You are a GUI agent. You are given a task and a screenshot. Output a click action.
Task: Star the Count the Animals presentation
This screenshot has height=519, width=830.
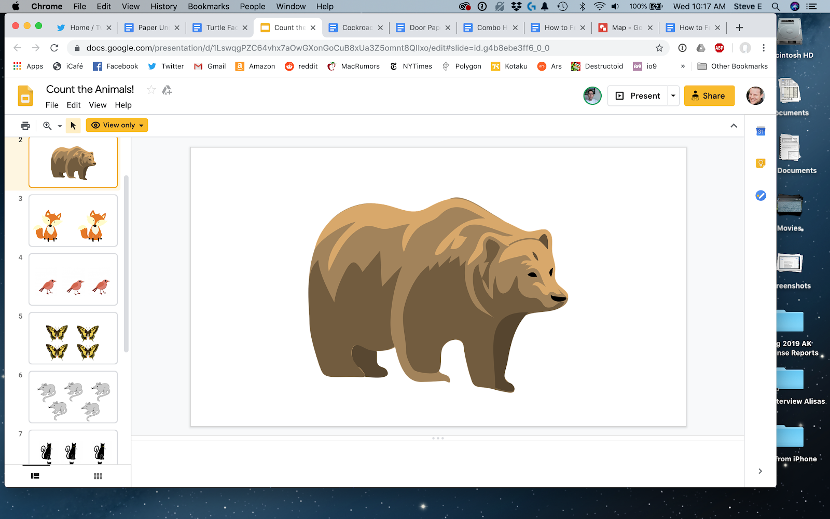pyautogui.click(x=151, y=90)
